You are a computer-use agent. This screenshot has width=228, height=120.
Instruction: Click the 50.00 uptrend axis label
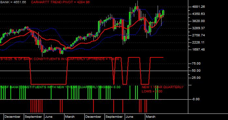click(196, 71)
